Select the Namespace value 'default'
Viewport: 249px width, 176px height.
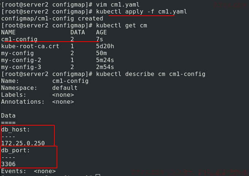coord(65,88)
